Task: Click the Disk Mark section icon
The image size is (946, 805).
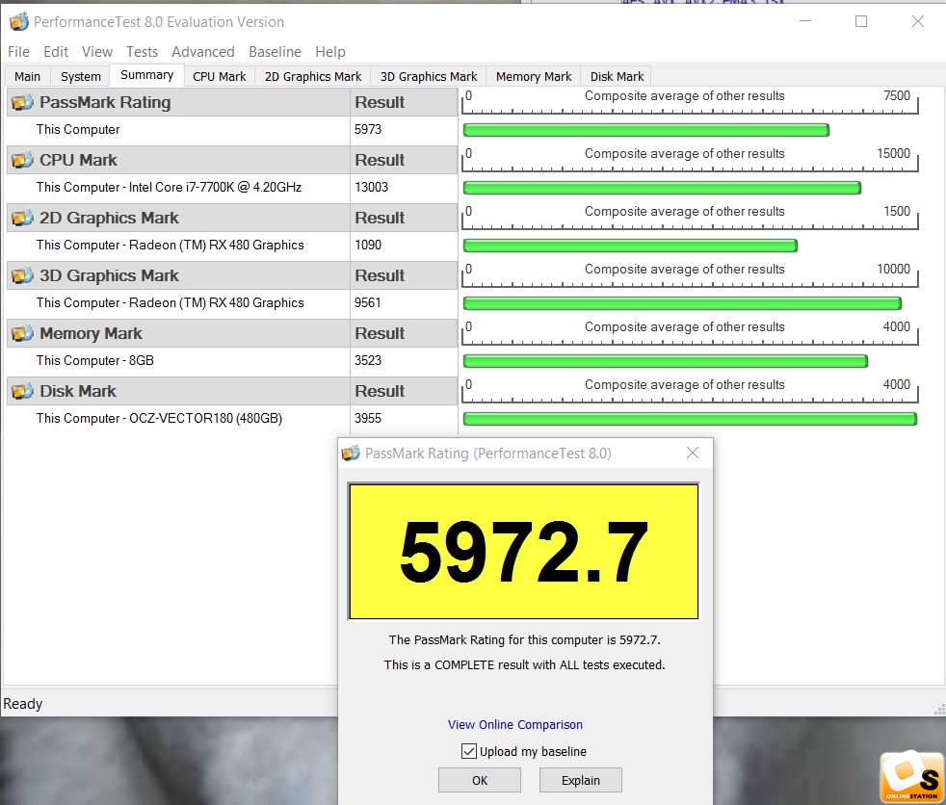Action: 22,391
